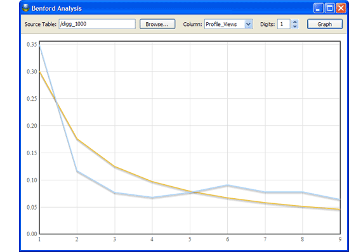Viewport: 349px width, 252px height.
Task: Click the Graph button
Action: coord(325,24)
